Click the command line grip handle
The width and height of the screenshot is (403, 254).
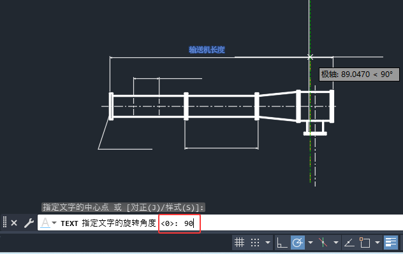[4, 222]
